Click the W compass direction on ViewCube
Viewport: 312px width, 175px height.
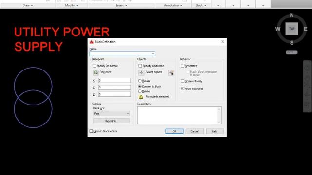click(278, 29)
